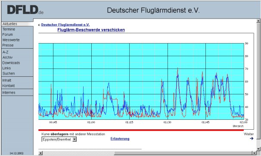This screenshot has height=156, width=261.
Task: Click the 01:00 time label on chart
Action: 91,122
